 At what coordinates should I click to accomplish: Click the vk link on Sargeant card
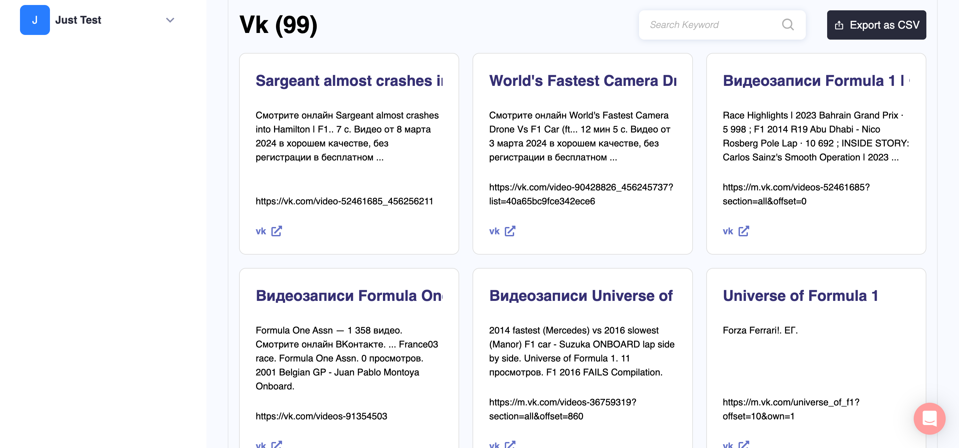tap(261, 231)
